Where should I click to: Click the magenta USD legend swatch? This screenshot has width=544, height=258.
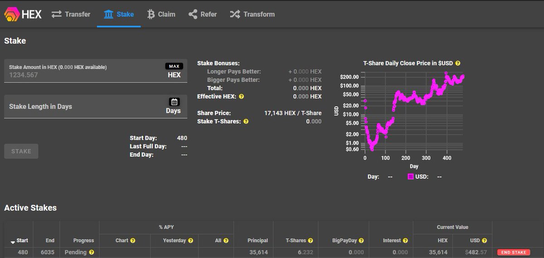(411, 177)
